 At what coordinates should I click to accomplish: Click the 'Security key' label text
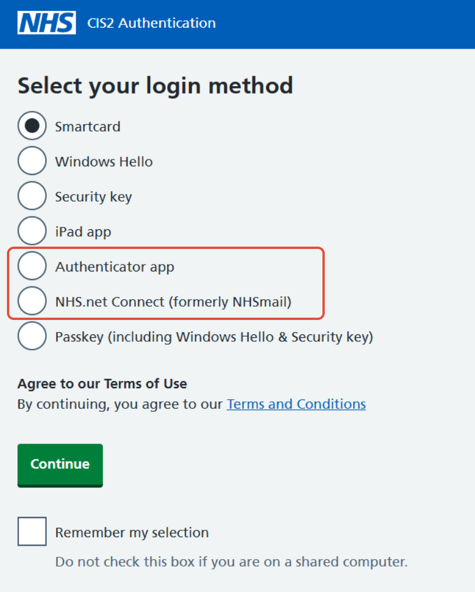pyautogui.click(x=94, y=197)
